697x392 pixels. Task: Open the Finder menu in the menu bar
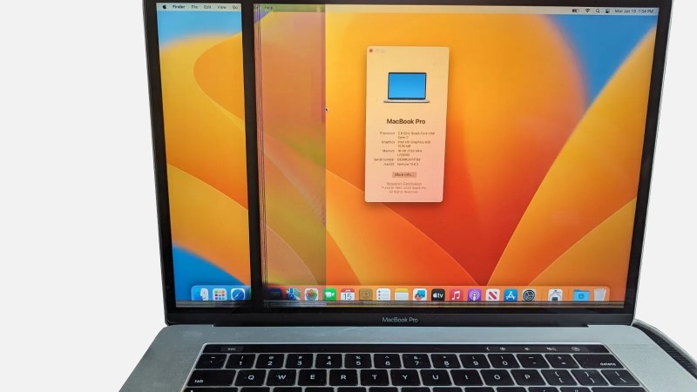(179, 7)
